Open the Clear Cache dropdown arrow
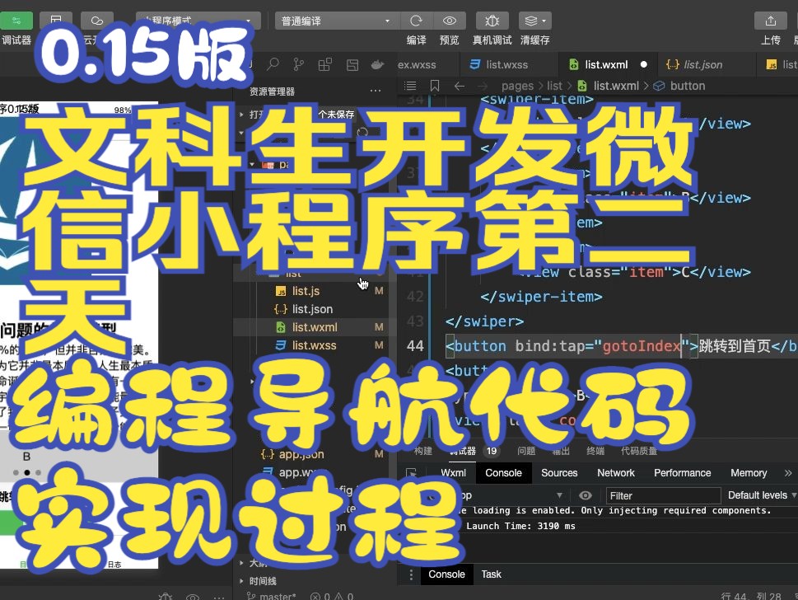 pyautogui.click(x=544, y=21)
